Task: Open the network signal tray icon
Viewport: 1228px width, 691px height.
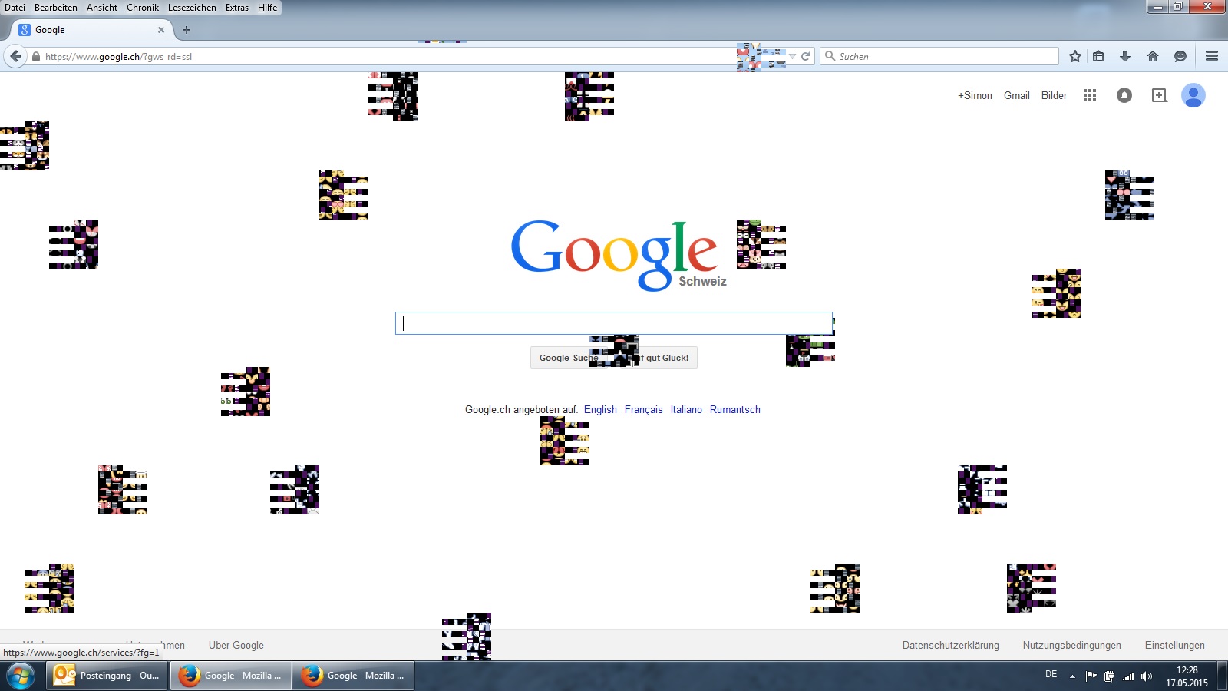Action: point(1128,676)
